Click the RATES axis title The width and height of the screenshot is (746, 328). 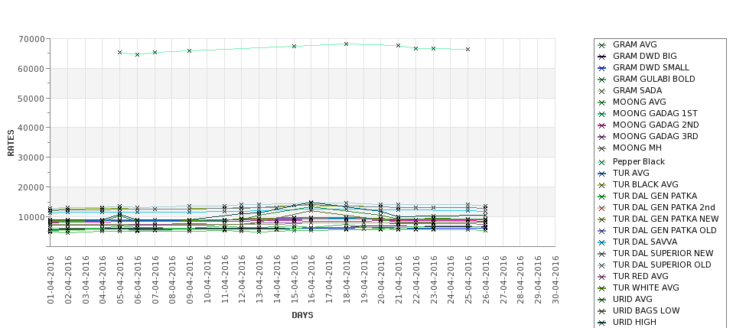(x=11, y=143)
